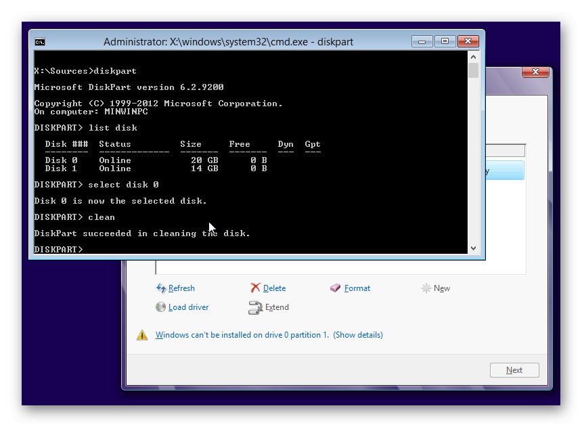Format the selected partition
This screenshot has height=427, width=582.
(x=357, y=288)
